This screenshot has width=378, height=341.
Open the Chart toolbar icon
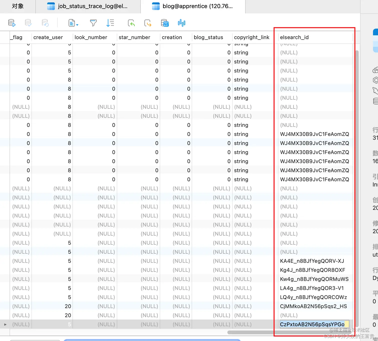(181, 23)
